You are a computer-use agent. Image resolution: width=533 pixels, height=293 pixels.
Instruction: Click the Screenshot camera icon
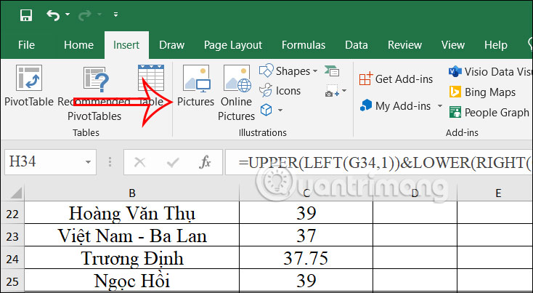tap(331, 91)
